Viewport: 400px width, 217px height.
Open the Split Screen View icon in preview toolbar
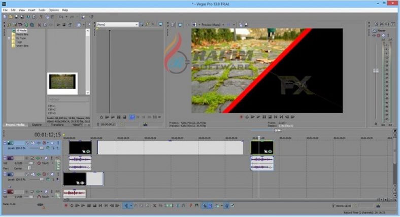[x=229, y=24]
